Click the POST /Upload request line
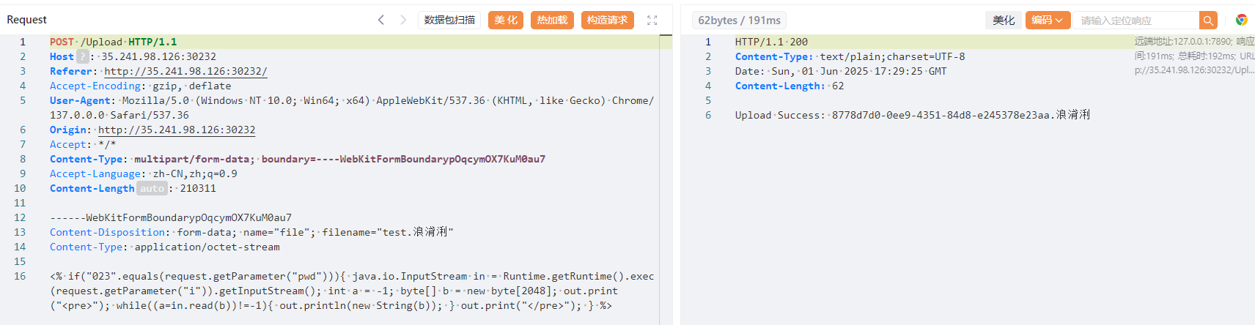 click(x=113, y=42)
